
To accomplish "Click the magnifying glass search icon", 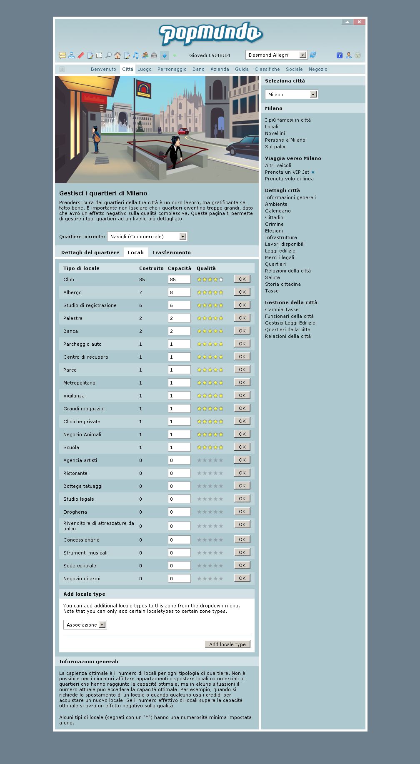I will (108, 55).
